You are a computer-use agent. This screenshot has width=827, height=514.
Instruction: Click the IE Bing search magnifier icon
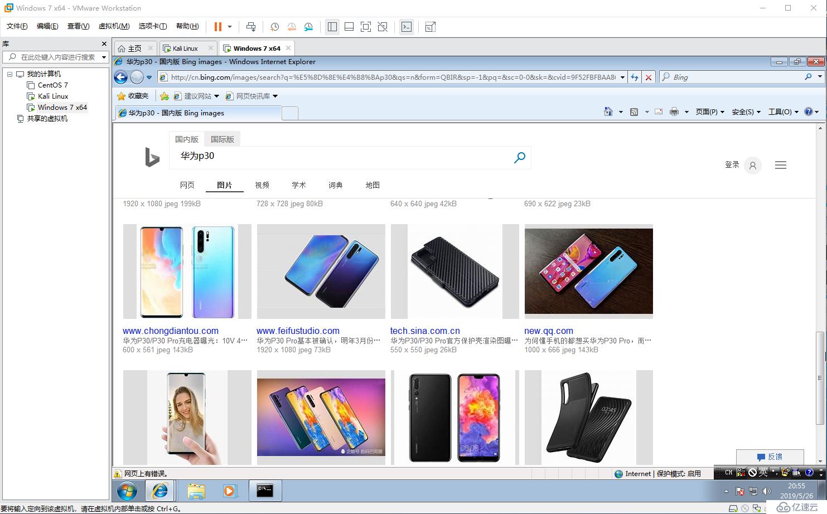pos(808,77)
